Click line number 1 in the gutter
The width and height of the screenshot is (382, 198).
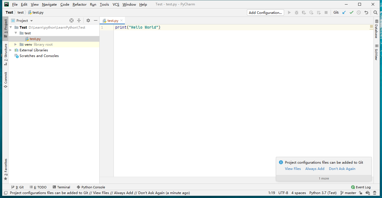point(102,28)
